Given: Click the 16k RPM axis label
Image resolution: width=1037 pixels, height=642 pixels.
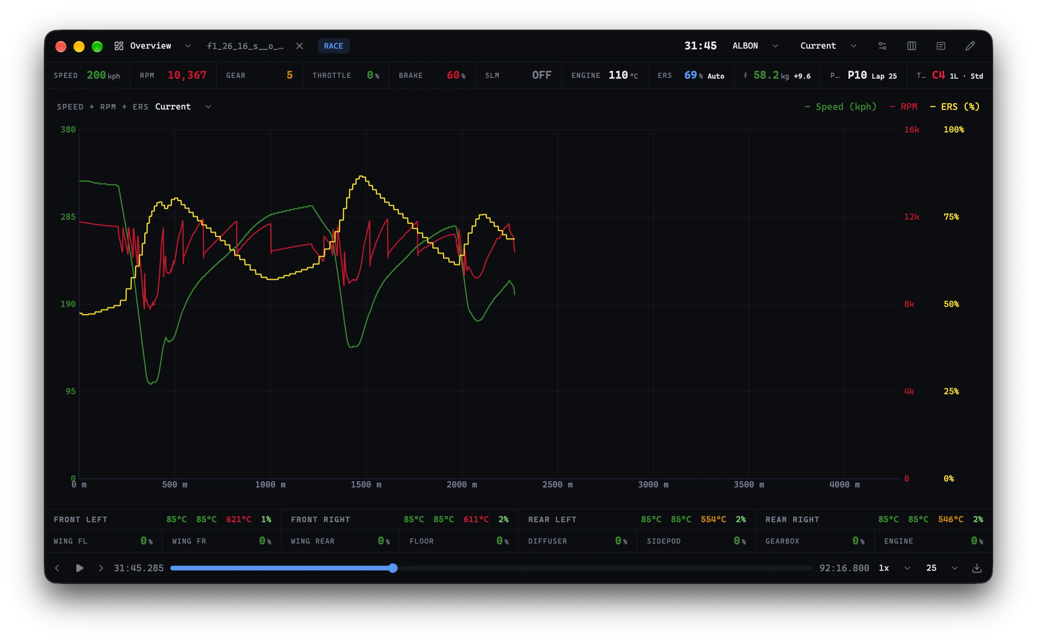Looking at the screenshot, I should (911, 130).
